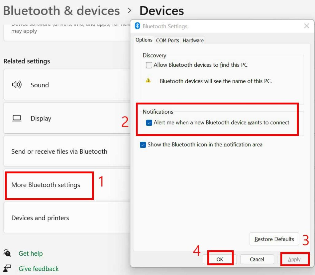Confirm settings by clicking OK
Viewport: 315px width, 275px height.
[x=219, y=259]
